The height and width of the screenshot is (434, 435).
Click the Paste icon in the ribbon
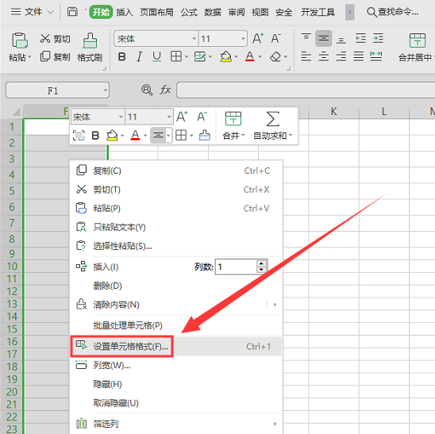19,40
